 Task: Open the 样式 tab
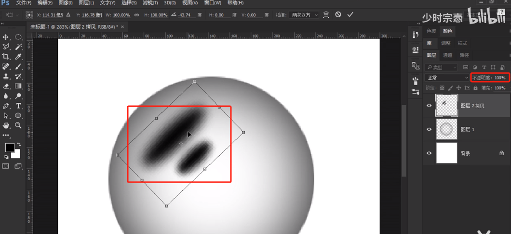[x=462, y=43]
